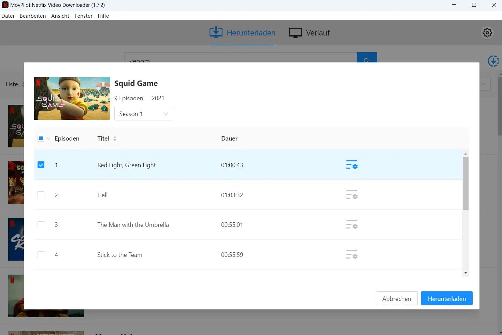502x335 pixels.
Task: Click the 9 Episoden label
Action: 129,98
